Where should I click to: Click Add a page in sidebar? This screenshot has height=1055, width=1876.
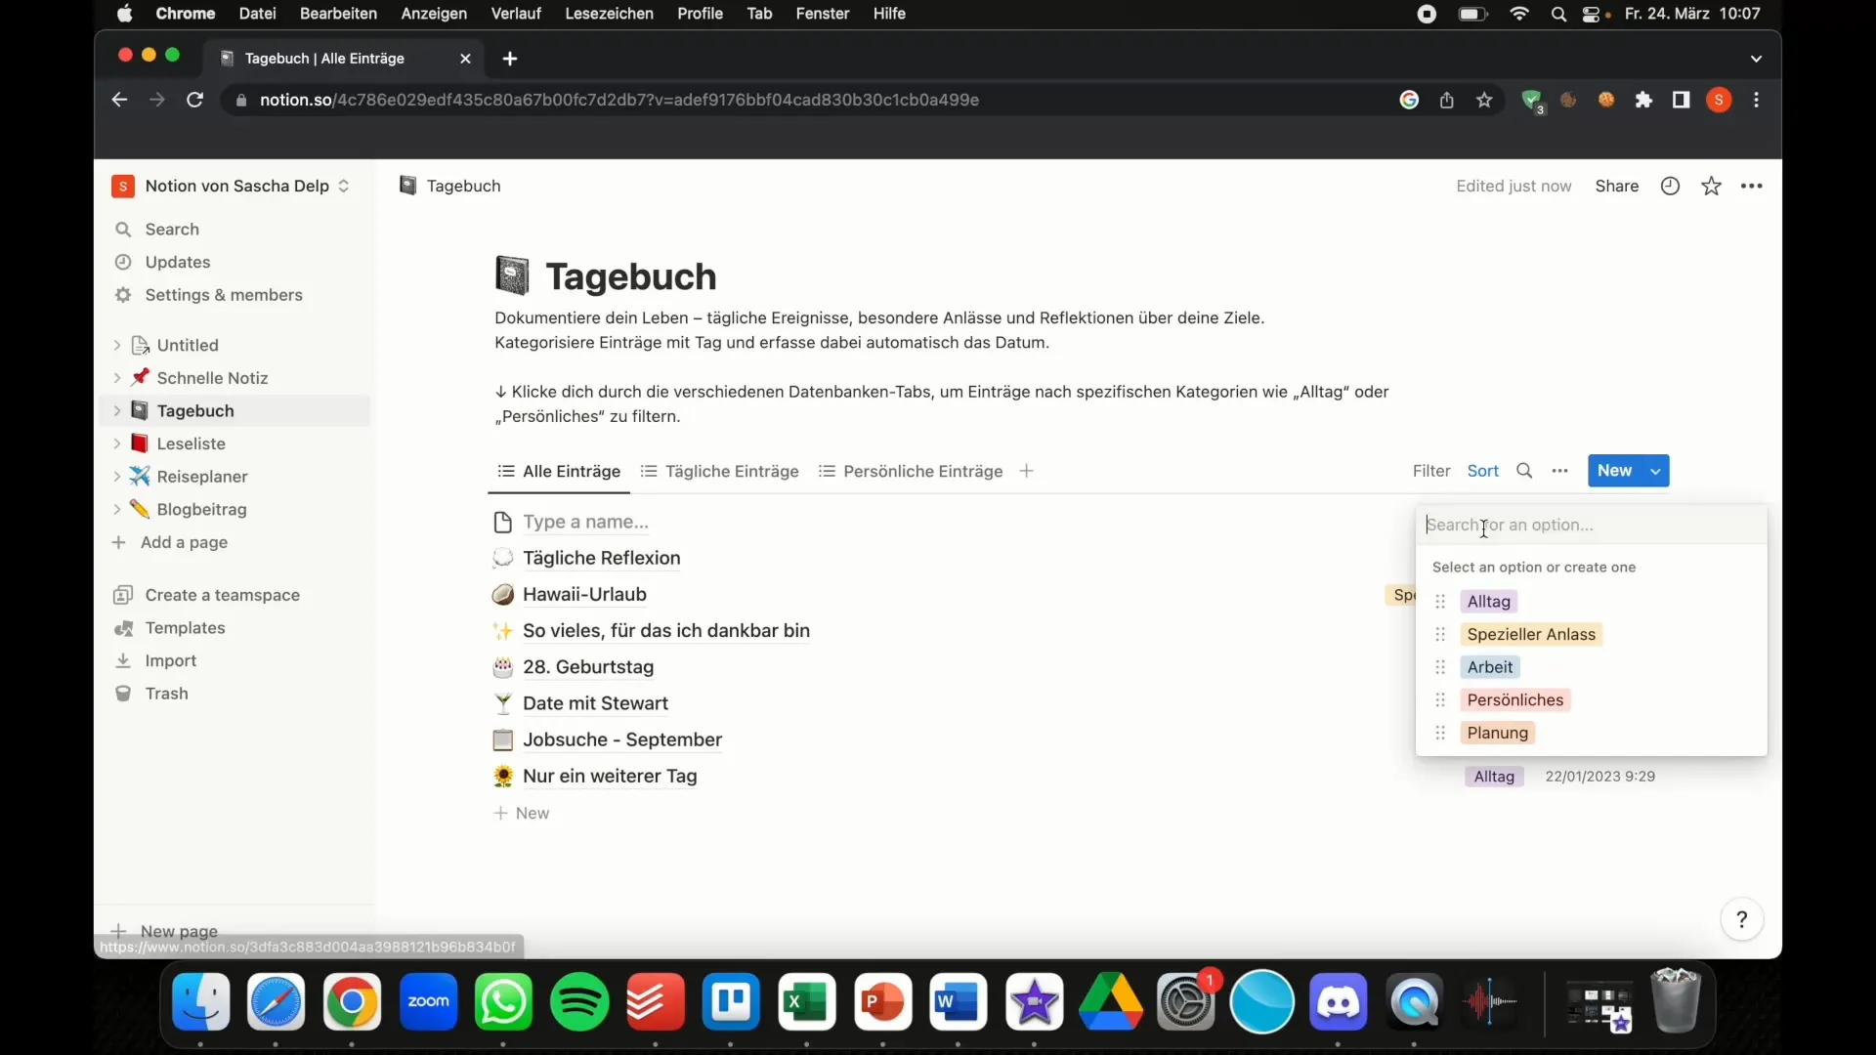pyautogui.click(x=185, y=541)
